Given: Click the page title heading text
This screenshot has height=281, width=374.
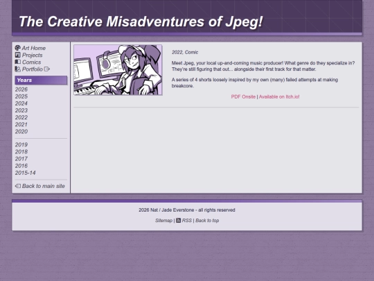Looking at the screenshot, I should [141, 22].
